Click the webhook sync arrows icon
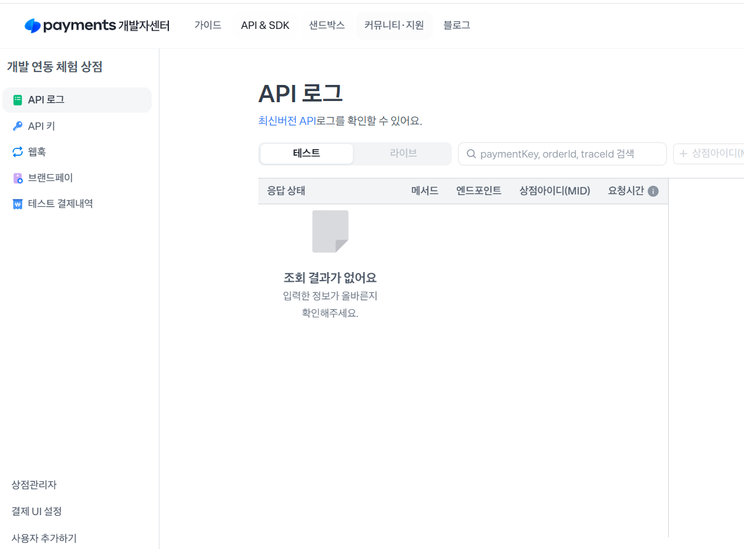 [x=17, y=152]
